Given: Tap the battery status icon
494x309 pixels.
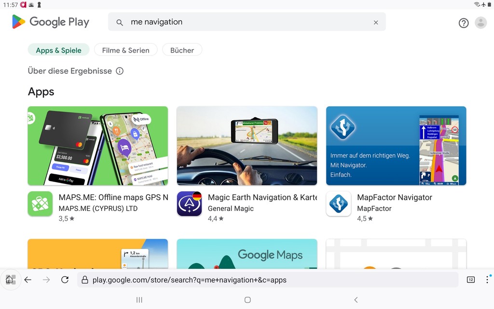Looking at the screenshot, I should [489, 4].
